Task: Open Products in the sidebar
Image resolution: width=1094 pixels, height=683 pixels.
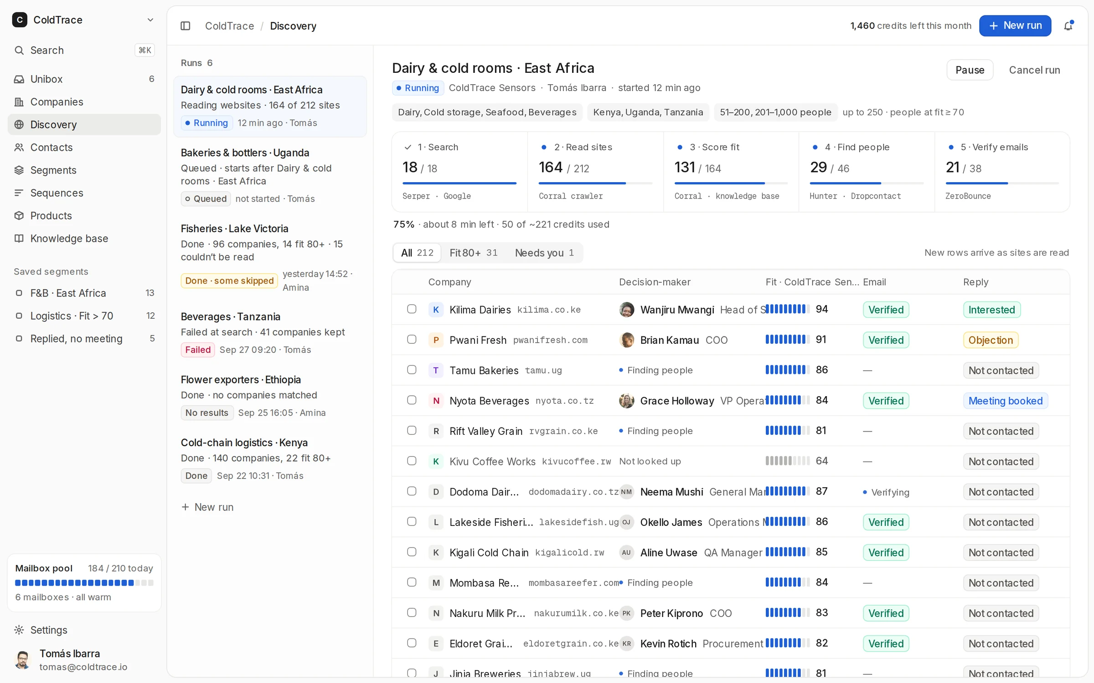Action: click(84, 215)
